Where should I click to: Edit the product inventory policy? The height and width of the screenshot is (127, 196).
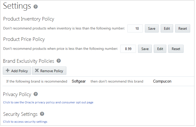[x=167, y=28]
